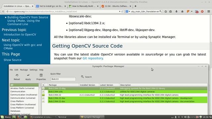Go back with Firefox back arrow
The image size is (212, 119).
coord(3,12)
